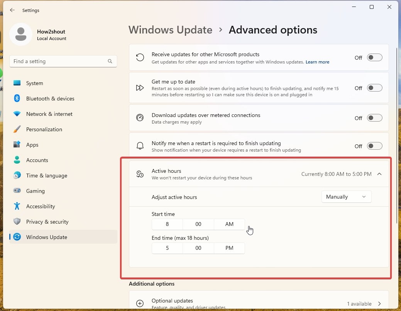Open Optional updates chevron arrow
The height and width of the screenshot is (311, 401).
point(379,304)
